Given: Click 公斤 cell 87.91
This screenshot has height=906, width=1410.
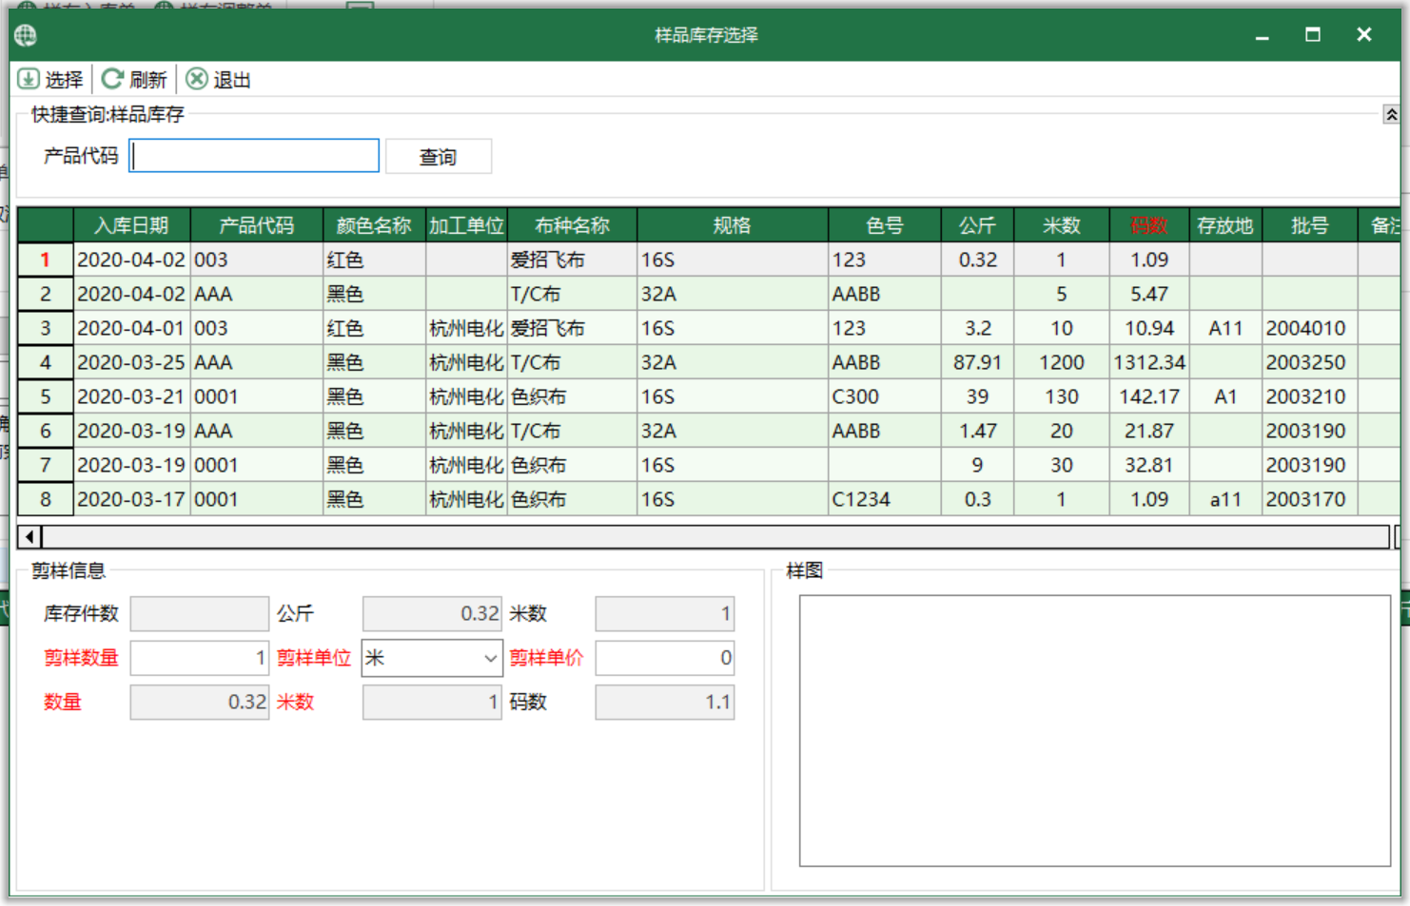Looking at the screenshot, I should tap(977, 362).
